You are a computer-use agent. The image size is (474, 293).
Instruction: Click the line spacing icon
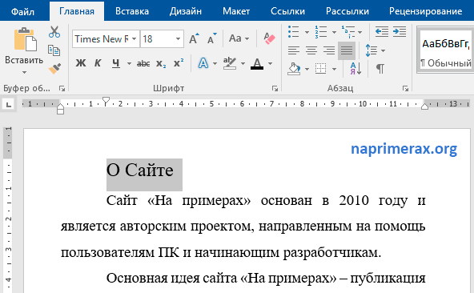[x=372, y=50]
